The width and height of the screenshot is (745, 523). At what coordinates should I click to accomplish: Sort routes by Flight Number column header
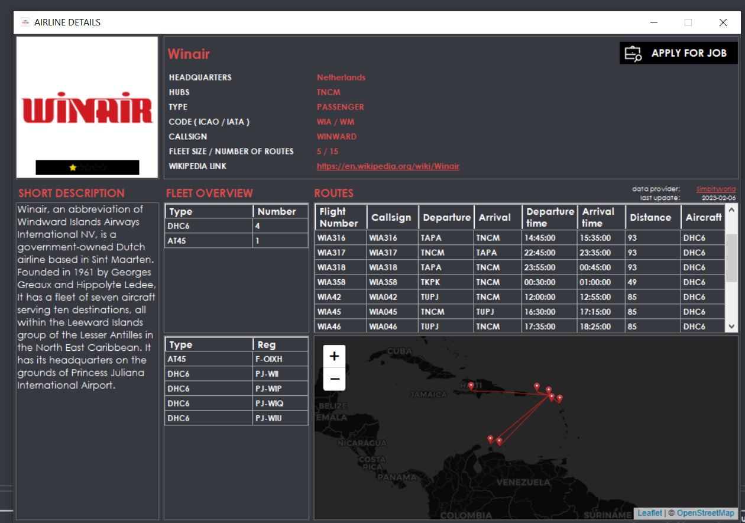[341, 217]
